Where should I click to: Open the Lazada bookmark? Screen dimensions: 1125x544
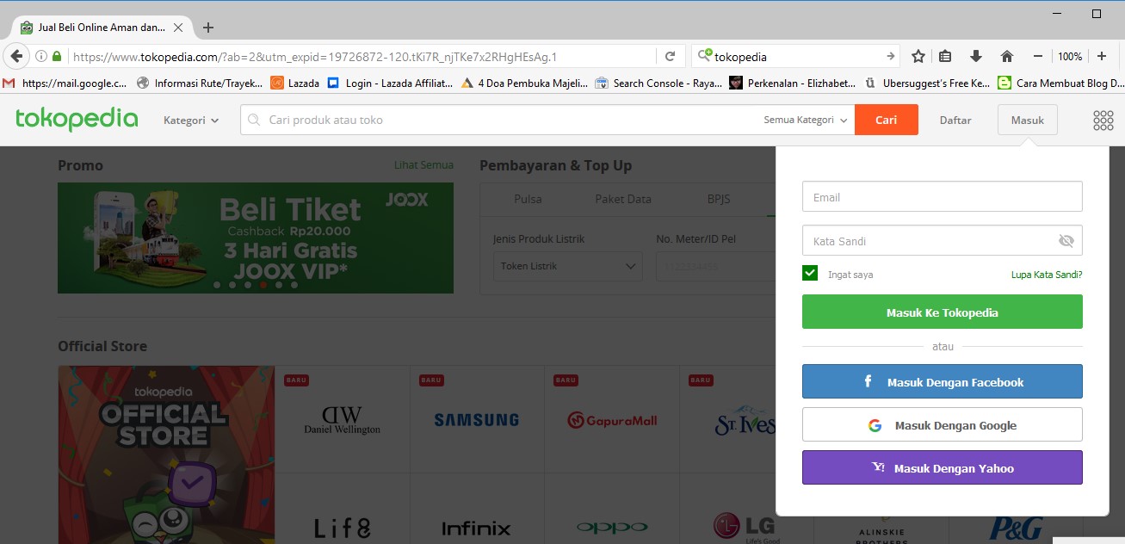(295, 83)
